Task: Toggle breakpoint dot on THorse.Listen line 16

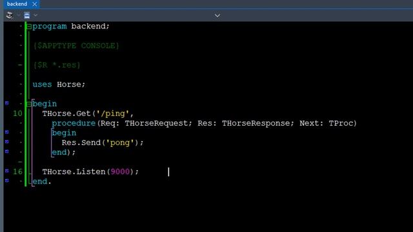Action: (7, 171)
